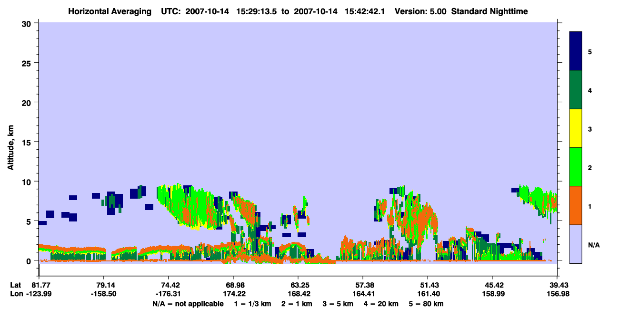Click the color bar label 'N/A'

[593, 245]
